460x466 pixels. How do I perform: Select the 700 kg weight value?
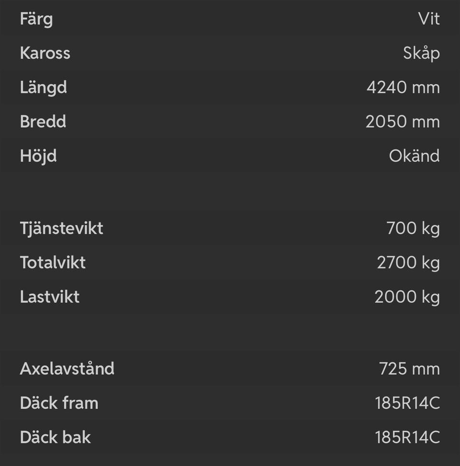pyautogui.click(x=413, y=228)
